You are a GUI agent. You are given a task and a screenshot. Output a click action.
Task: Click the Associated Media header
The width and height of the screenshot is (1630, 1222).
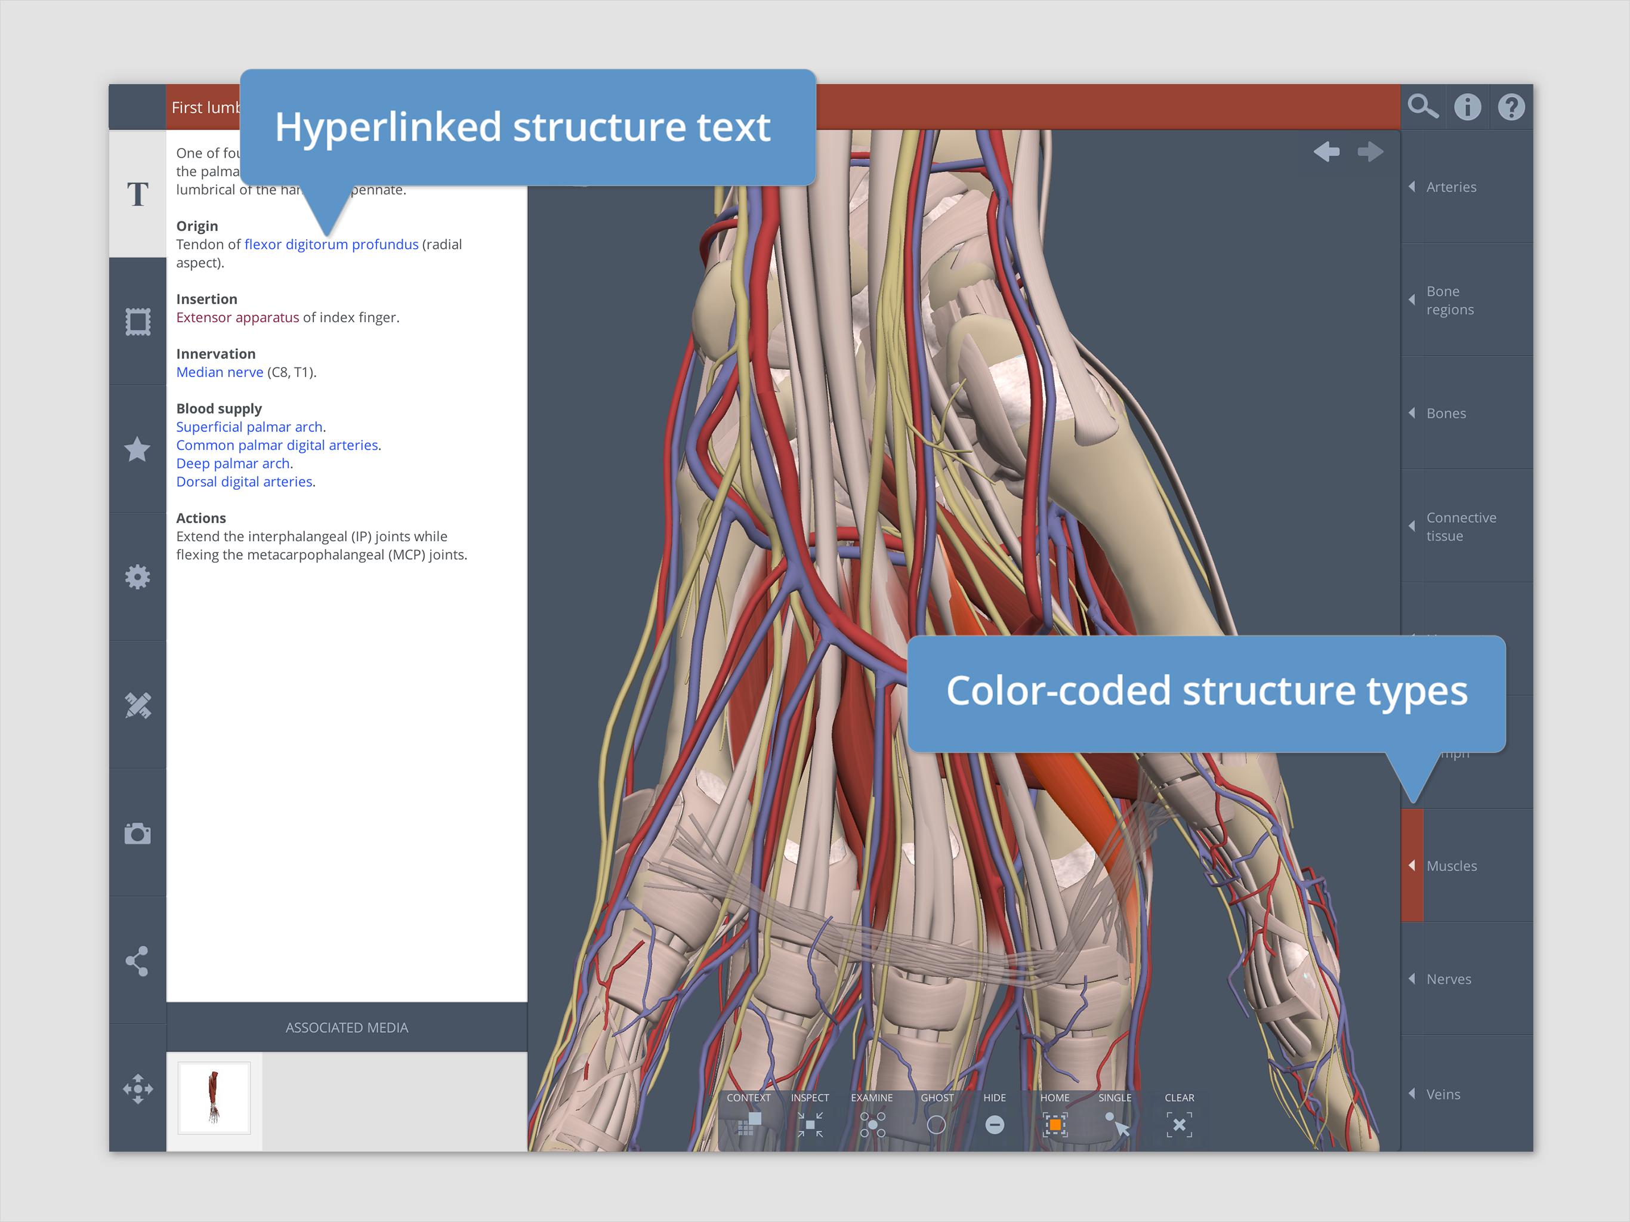[346, 1027]
